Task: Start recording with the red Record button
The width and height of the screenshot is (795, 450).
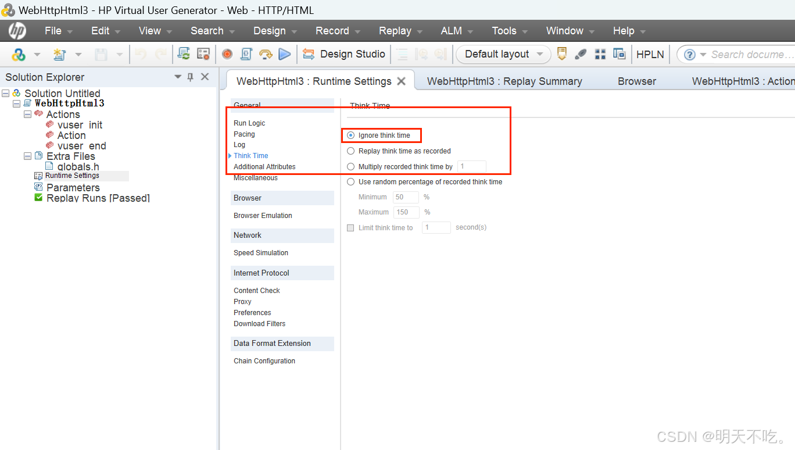Action: tap(227, 54)
